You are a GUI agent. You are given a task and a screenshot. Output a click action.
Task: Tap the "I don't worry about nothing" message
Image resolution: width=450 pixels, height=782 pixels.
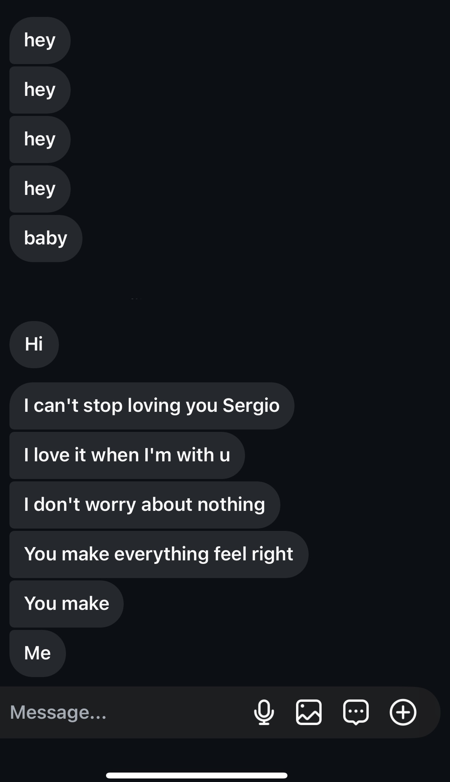[145, 505]
